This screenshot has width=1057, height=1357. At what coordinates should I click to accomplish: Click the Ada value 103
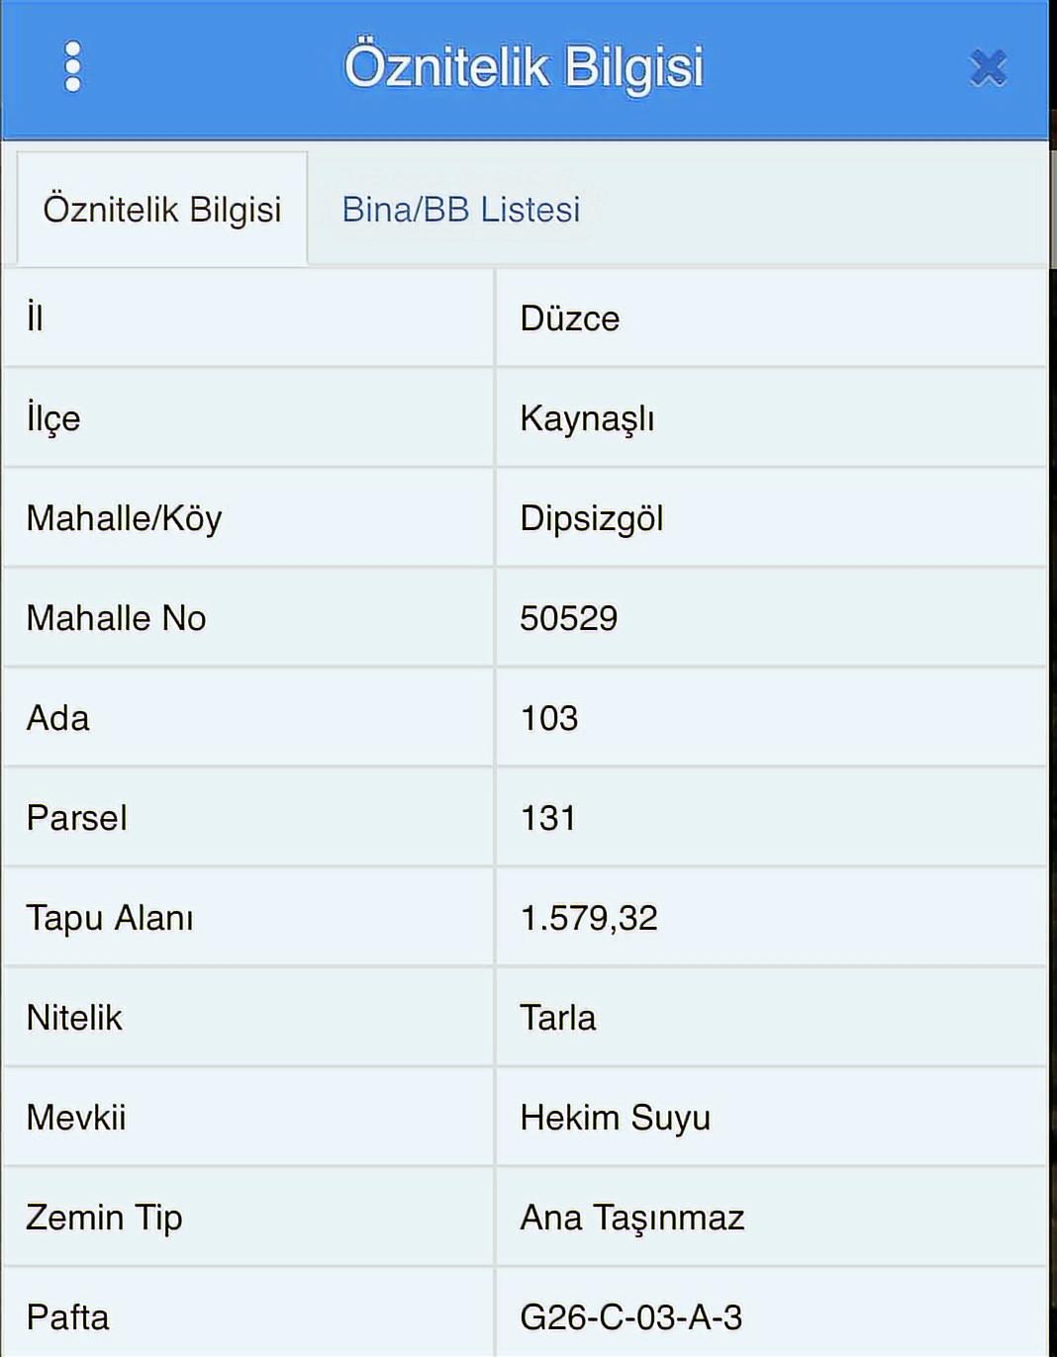[x=549, y=718]
